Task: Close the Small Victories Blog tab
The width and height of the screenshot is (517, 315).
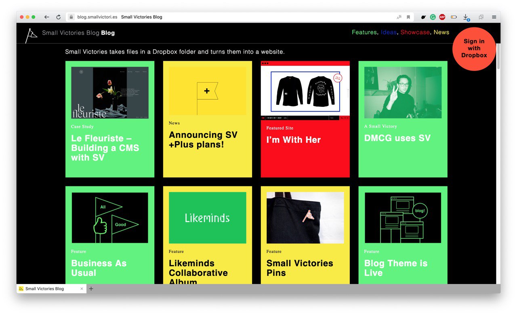Action: coord(82,289)
